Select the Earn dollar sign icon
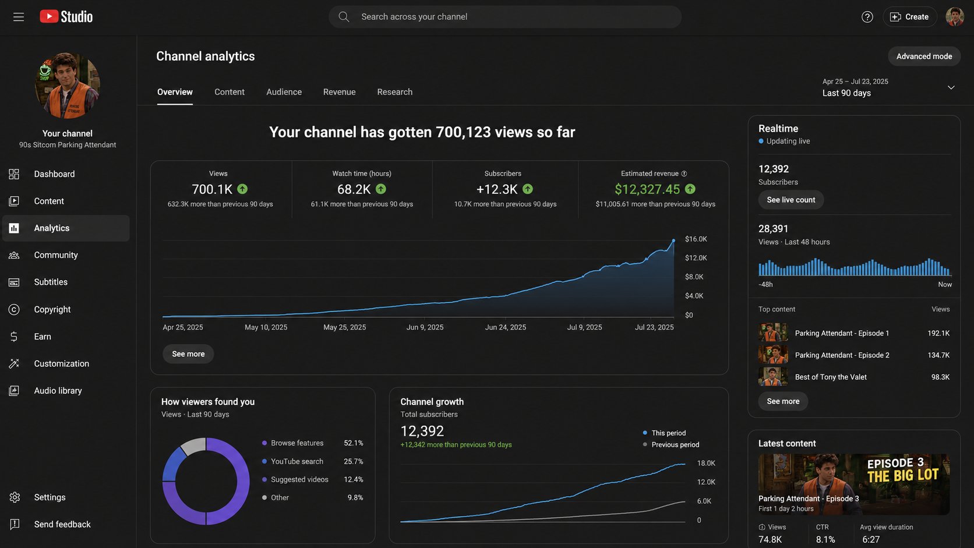This screenshot has height=548, width=974. [14, 337]
